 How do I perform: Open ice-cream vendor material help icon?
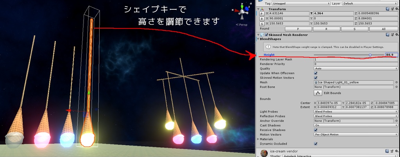tap(387, 152)
